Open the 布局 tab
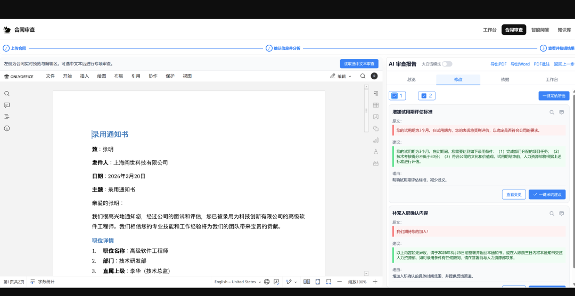 (119, 76)
